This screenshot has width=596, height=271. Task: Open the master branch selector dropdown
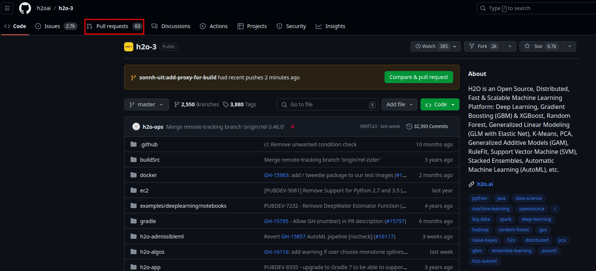[147, 104]
